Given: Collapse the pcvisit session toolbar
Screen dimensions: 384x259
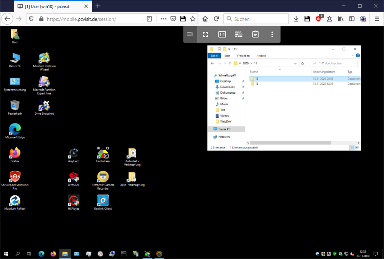Looking at the screenshot, I should coord(190,34).
